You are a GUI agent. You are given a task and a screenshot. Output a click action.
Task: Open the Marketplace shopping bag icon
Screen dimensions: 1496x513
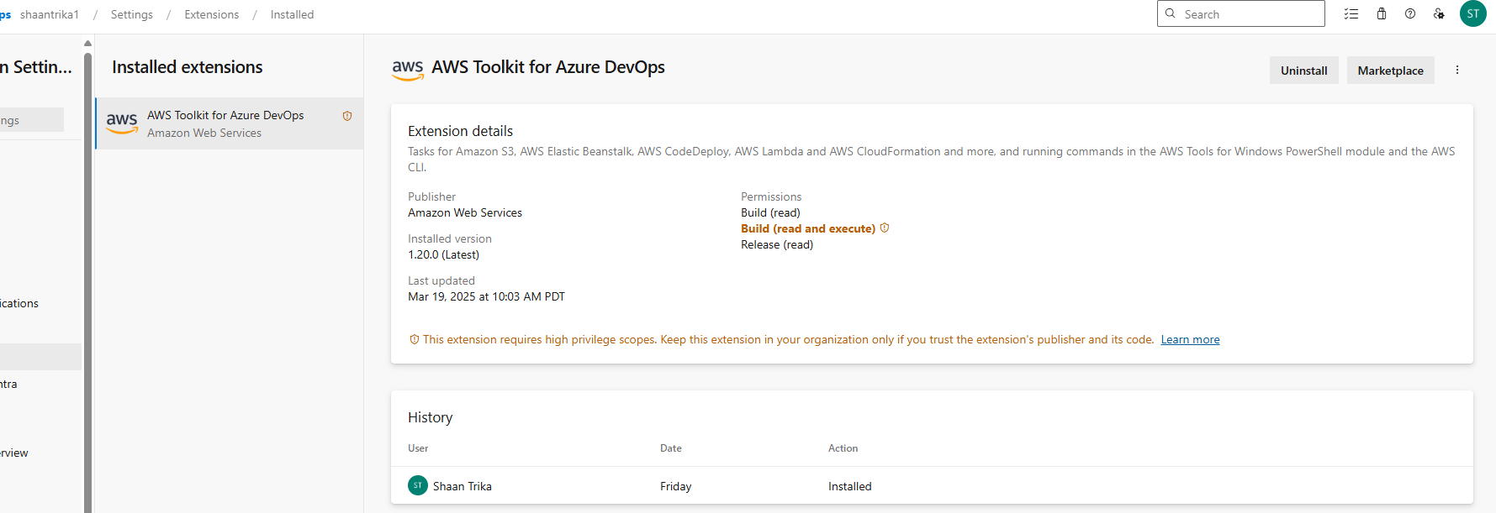(1381, 14)
